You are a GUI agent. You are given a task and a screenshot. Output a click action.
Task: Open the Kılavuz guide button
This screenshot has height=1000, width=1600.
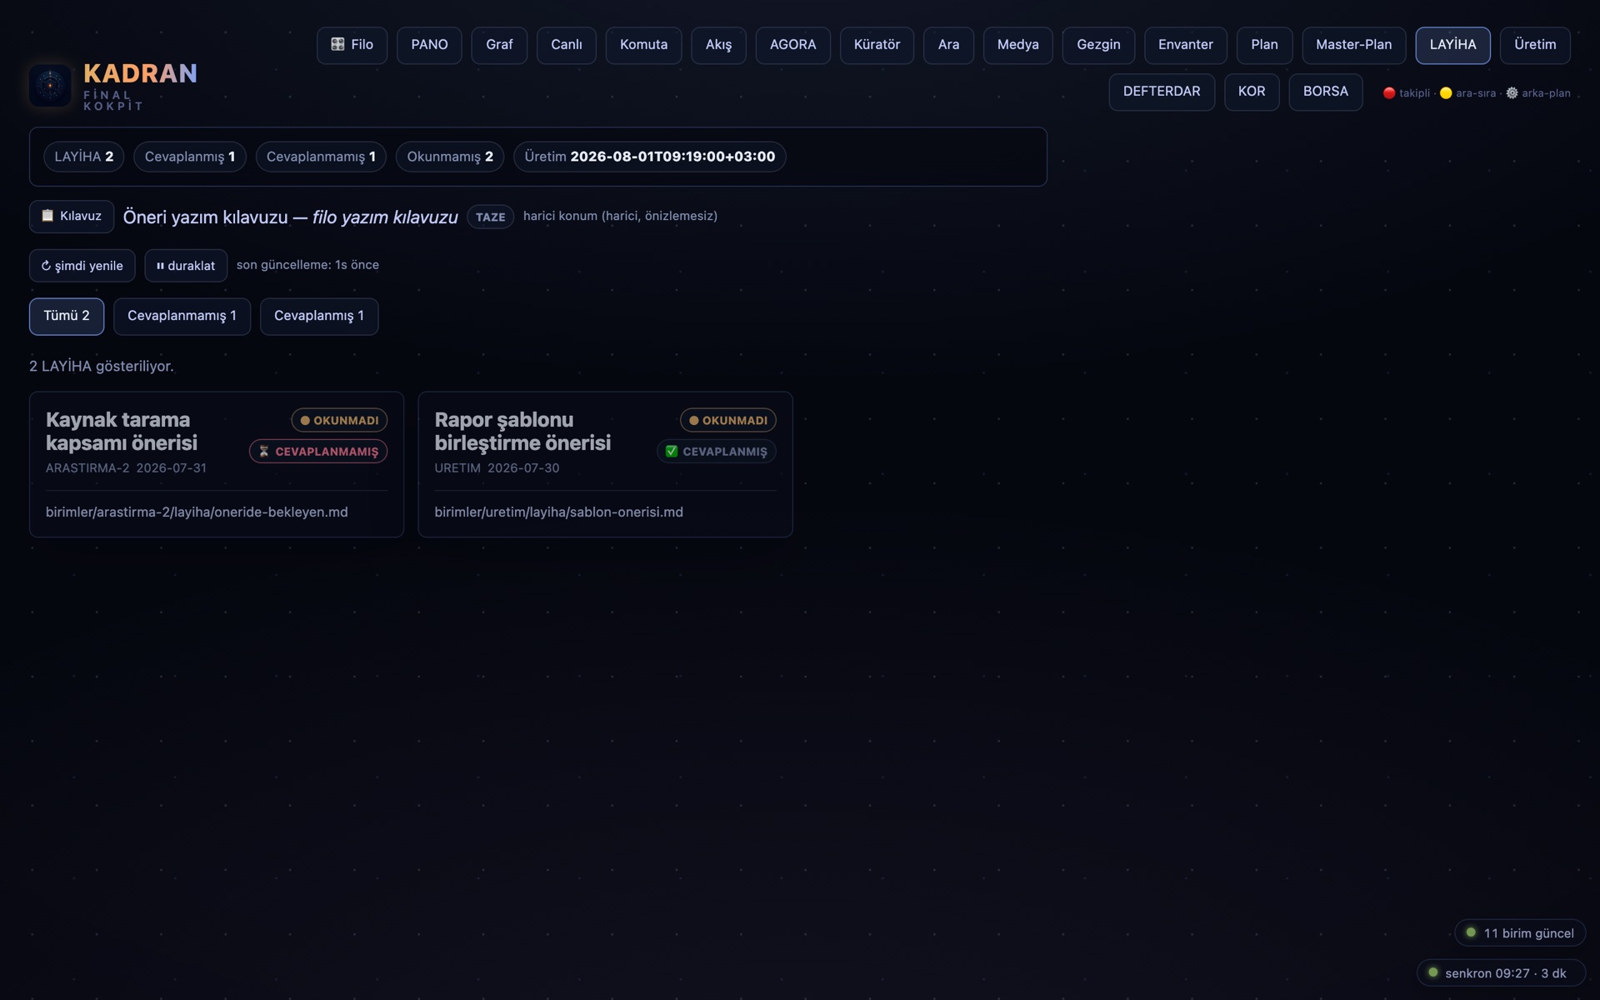(72, 217)
